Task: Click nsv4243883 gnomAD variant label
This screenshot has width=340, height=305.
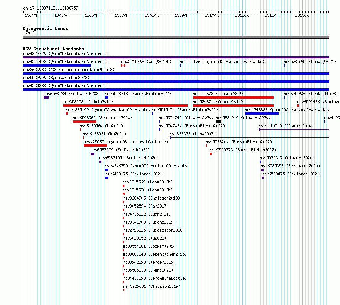Action: click(287, 110)
